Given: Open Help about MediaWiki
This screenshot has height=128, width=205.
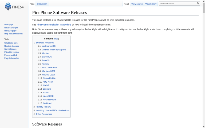Looking at the screenshot, I should coord(14,34).
